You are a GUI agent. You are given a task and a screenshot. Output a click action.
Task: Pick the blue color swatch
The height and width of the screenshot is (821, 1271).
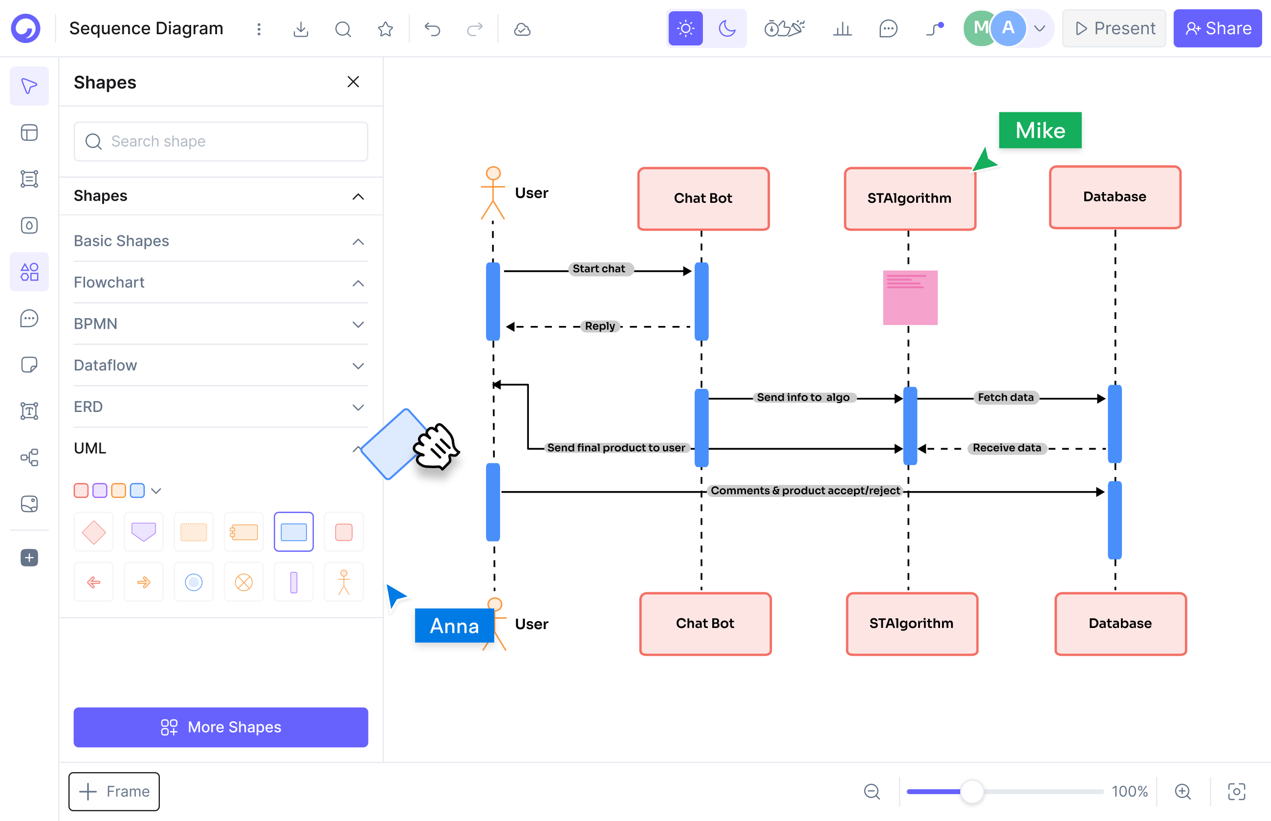pyautogui.click(x=137, y=491)
